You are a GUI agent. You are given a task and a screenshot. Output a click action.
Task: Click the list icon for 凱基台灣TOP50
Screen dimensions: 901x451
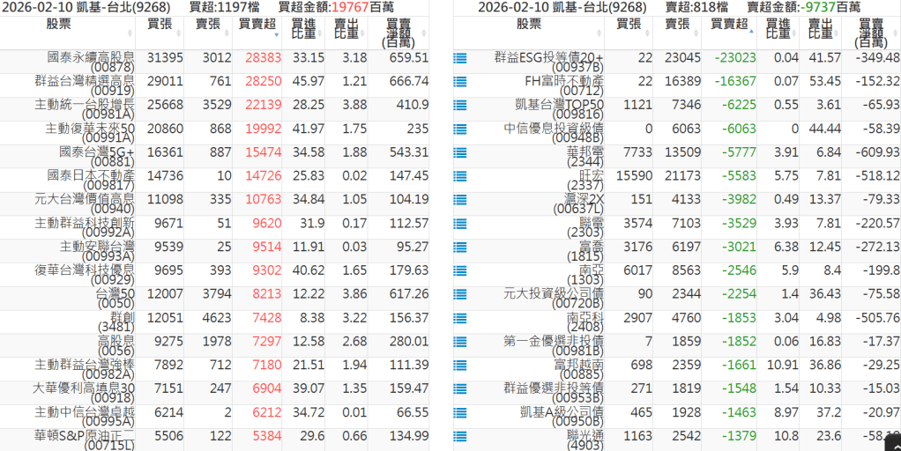point(459,106)
